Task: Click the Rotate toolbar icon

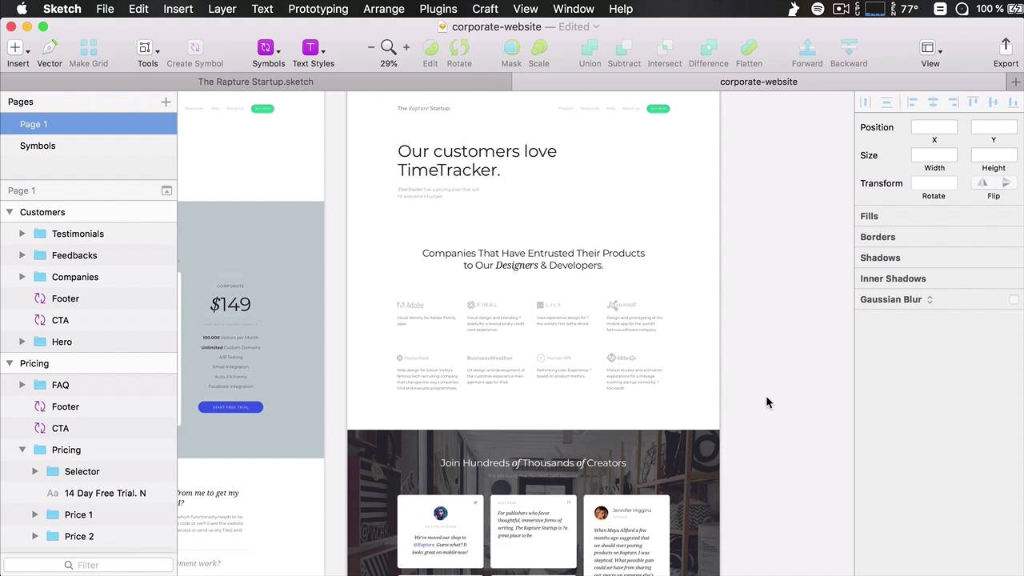Action: pyautogui.click(x=459, y=48)
